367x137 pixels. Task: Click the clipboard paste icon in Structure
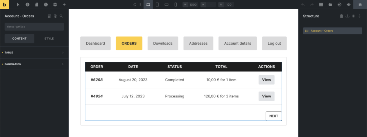click(342, 16)
